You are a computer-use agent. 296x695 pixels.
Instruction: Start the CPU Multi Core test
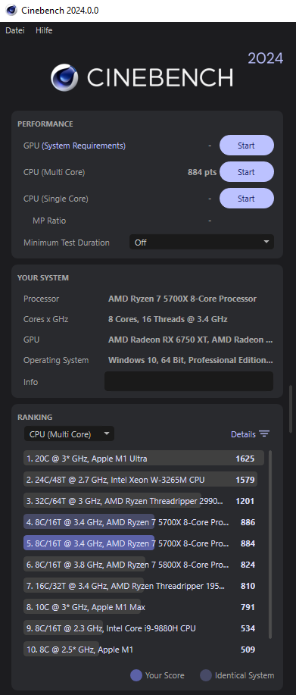(247, 172)
